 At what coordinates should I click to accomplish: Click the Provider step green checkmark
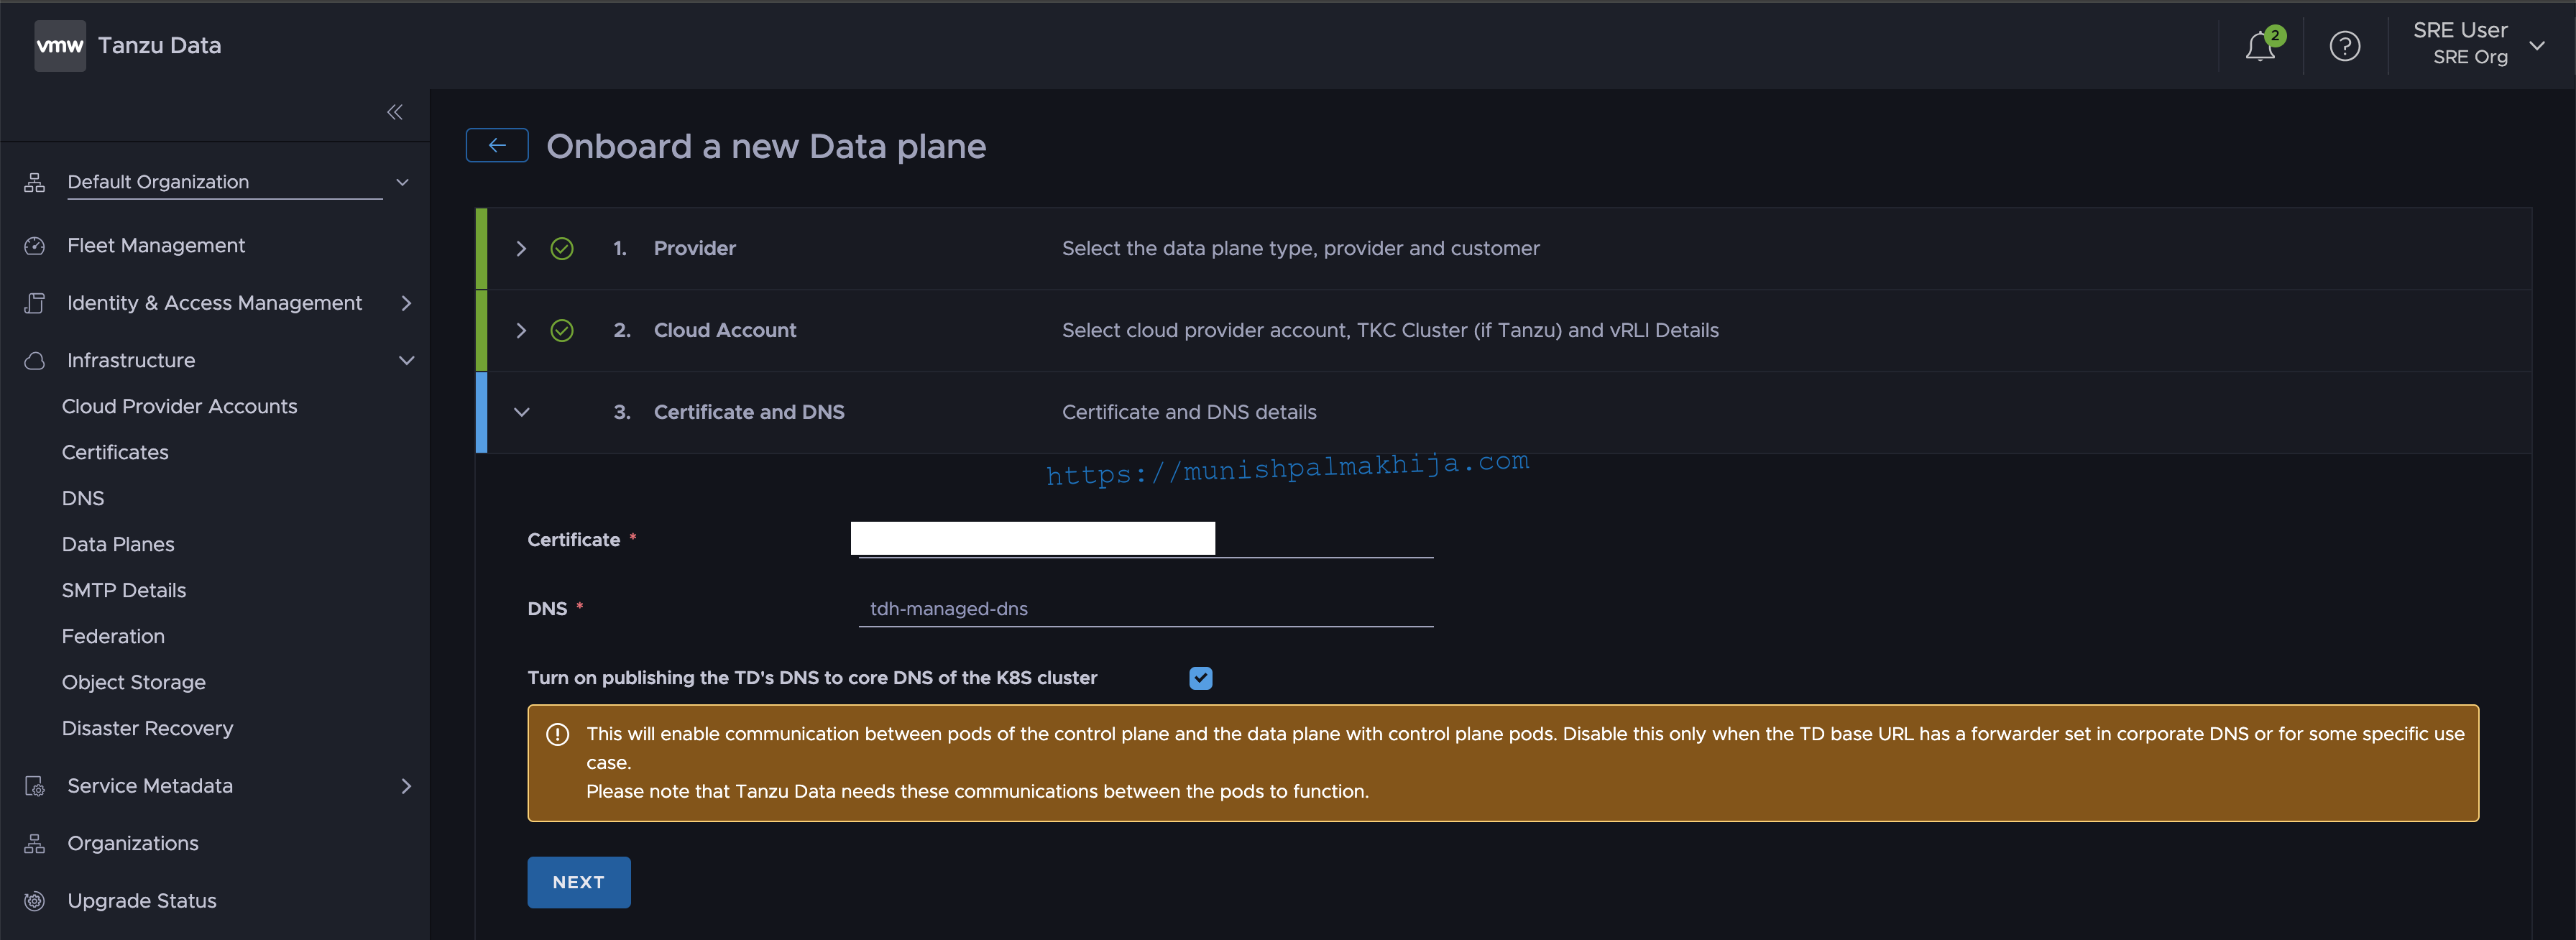pyautogui.click(x=562, y=249)
